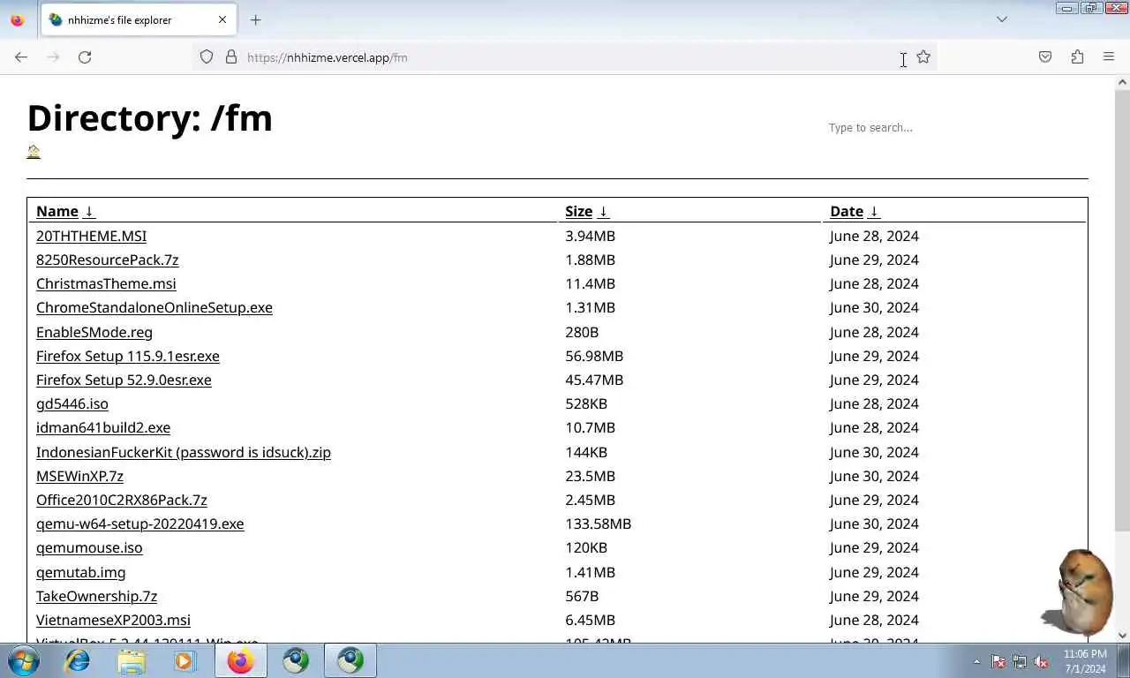Open qemumouse.iso link

89,547
